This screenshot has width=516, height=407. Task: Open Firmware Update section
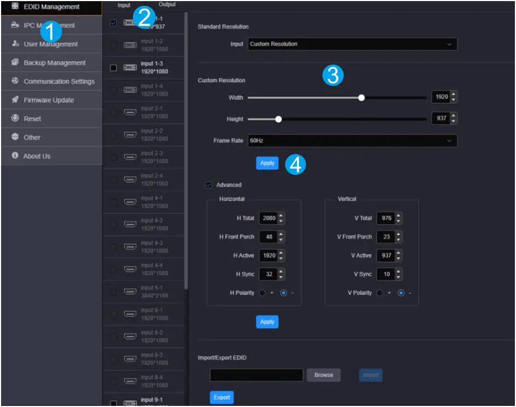coord(51,100)
